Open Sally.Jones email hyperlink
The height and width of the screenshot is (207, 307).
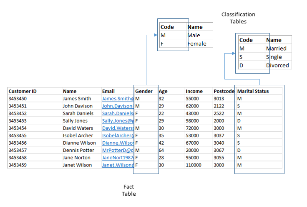(x=118, y=121)
